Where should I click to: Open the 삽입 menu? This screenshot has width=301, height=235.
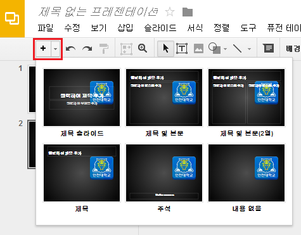click(x=125, y=28)
